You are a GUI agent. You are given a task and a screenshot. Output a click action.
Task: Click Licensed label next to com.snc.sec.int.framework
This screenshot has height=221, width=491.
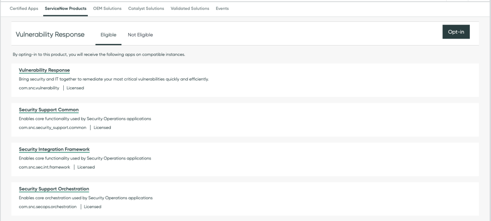86,167
